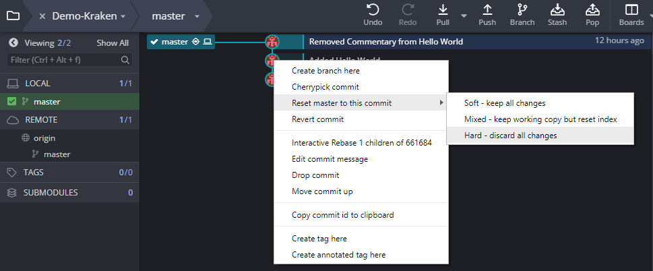The image size is (653, 271).
Task: Choose Revert commit
Action: tap(361, 119)
